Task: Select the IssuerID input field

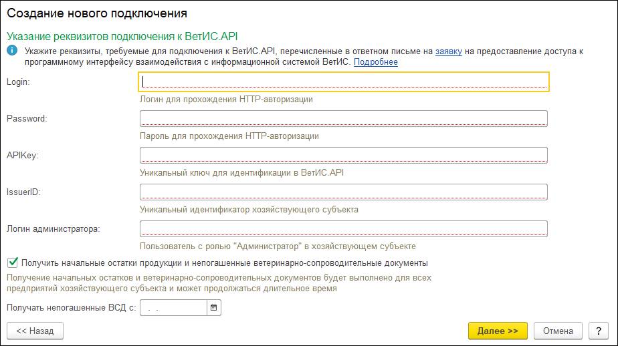Action: (x=344, y=192)
